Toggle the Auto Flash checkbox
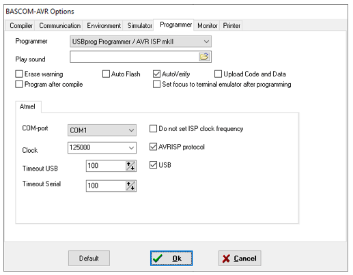This screenshot has width=353, height=275. [x=106, y=74]
